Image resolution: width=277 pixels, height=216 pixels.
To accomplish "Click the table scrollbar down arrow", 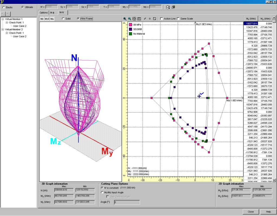I will 274,180.
